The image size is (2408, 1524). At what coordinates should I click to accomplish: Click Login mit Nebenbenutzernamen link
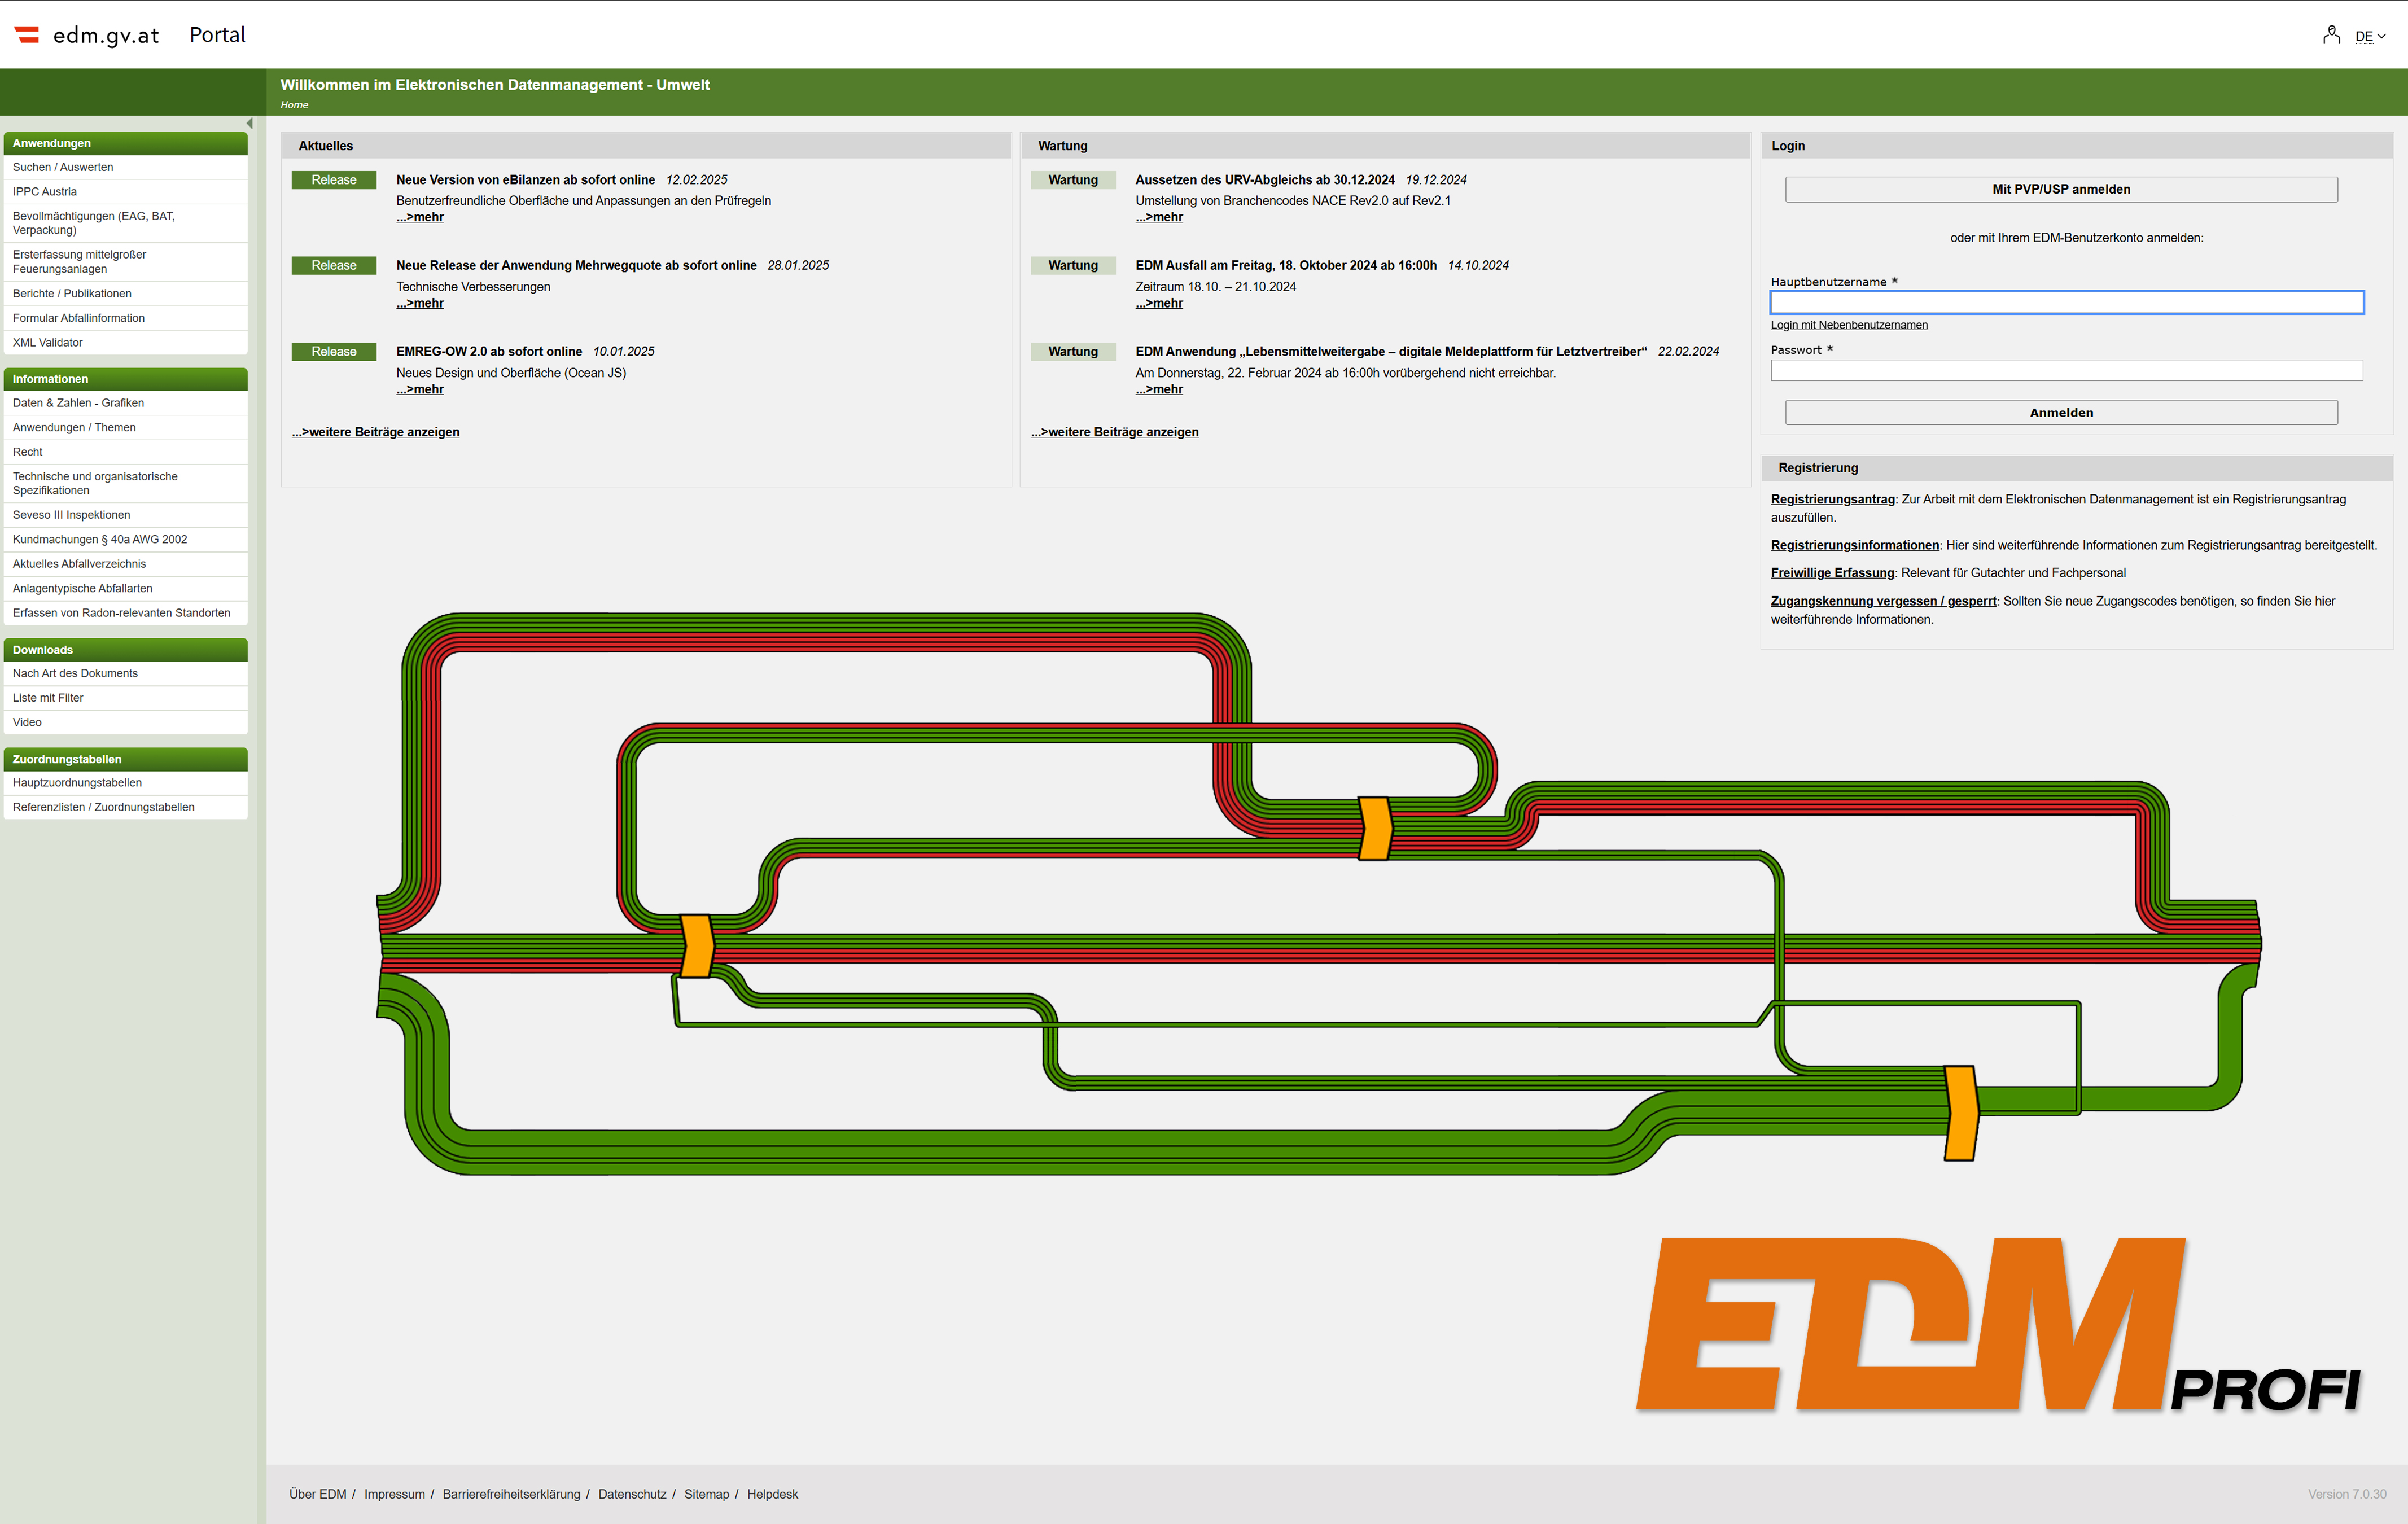(x=1849, y=325)
